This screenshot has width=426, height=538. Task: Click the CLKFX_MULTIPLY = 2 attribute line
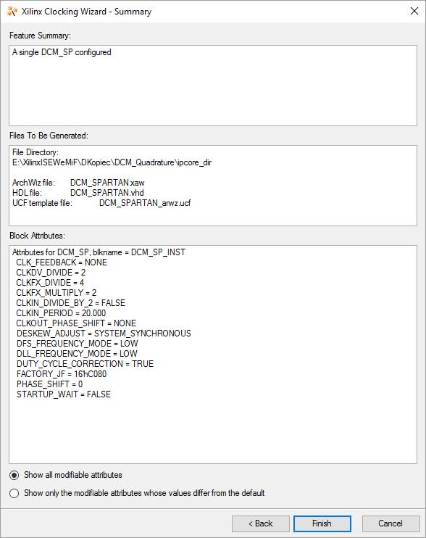coord(57,293)
